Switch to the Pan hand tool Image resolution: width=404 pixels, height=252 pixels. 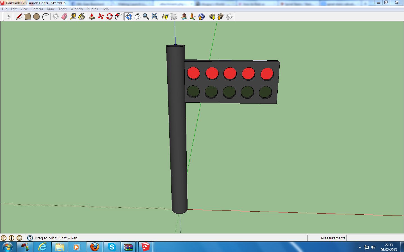pyautogui.click(x=137, y=17)
